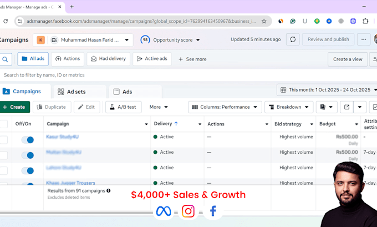Check the Kasur Study4U row checkbox
377x227 pixels.
tap(3, 140)
